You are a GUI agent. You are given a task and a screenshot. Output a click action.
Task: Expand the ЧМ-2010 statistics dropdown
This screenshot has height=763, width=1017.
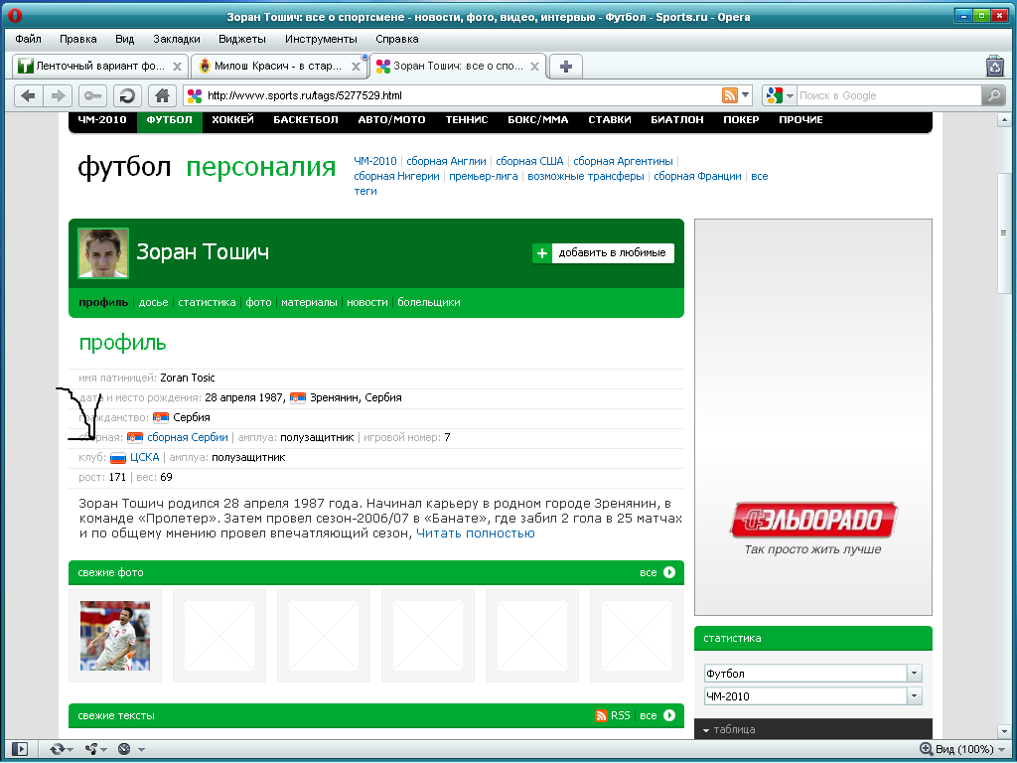click(914, 696)
